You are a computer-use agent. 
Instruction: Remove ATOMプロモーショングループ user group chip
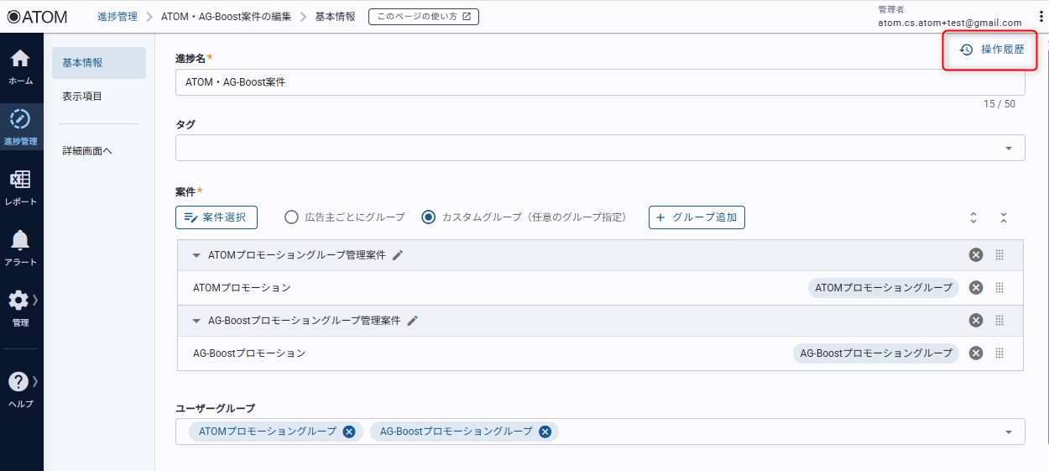(x=349, y=432)
